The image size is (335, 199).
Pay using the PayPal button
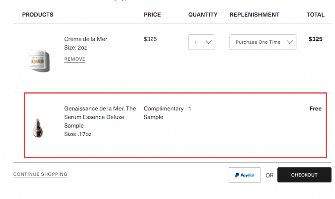click(245, 175)
